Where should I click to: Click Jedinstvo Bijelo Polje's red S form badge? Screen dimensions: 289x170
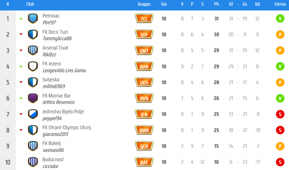pos(280,114)
